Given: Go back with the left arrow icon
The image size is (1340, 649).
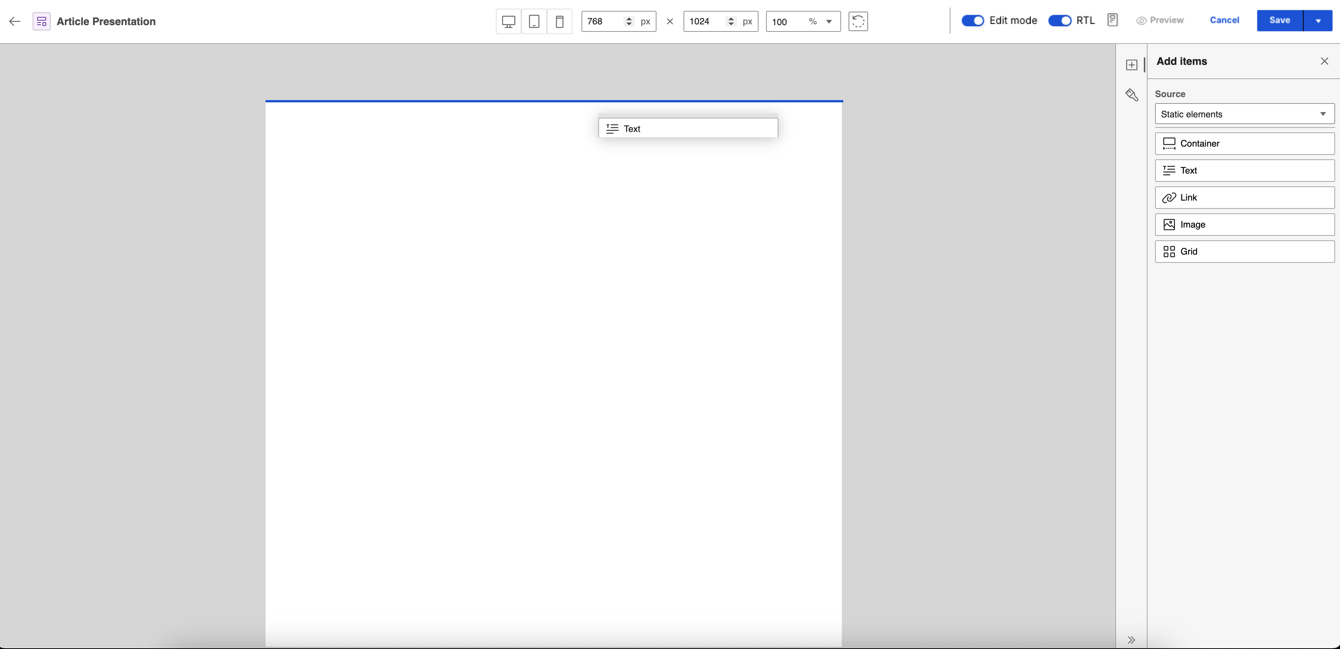Looking at the screenshot, I should pyautogui.click(x=15, y=21).
